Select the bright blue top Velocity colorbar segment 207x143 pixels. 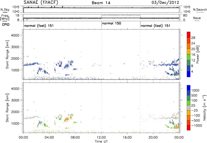click(189, 88)
